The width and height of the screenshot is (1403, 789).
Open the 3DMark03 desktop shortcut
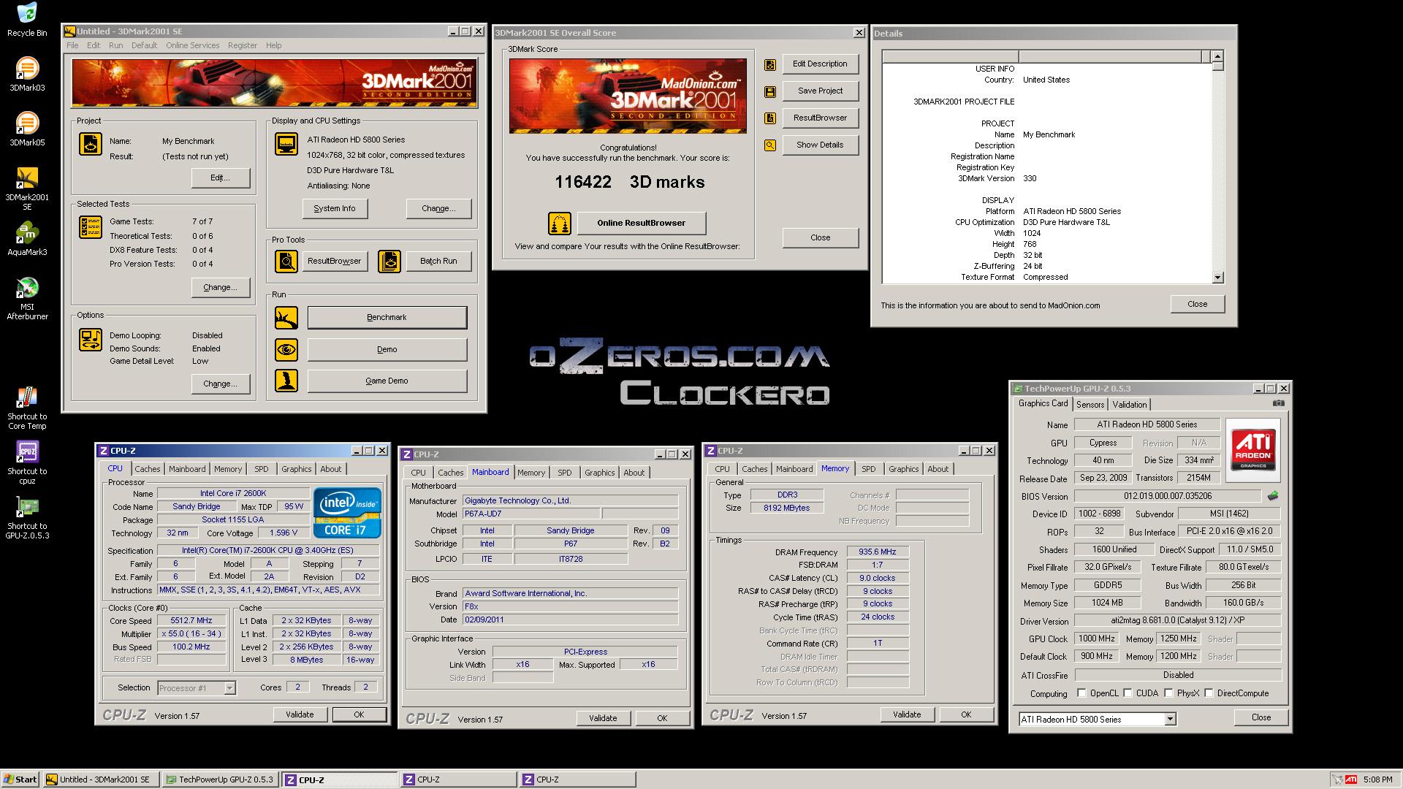pos(27,74)
